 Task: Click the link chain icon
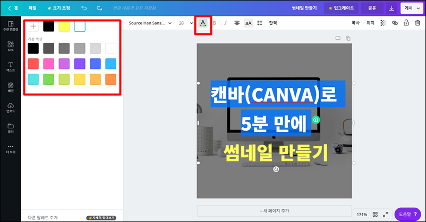(x=395, y=23)
